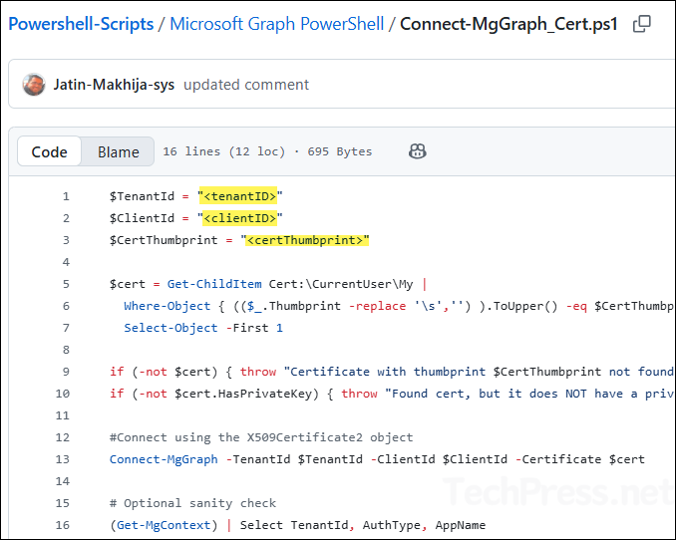
Task: Switch to the Code view tab
Action: click(50, 151)
